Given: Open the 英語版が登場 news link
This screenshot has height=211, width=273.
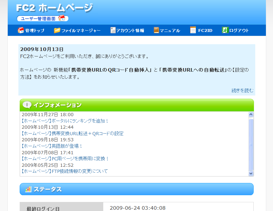Looking at the screenshot, I should 52,146.
